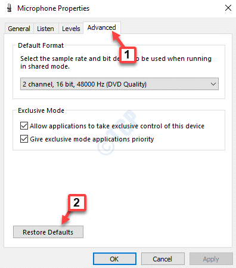Viewport: 236px width, 268px height.
Task: Click the Exclusive Mode group heading
Action: click(x=41, y=110)
